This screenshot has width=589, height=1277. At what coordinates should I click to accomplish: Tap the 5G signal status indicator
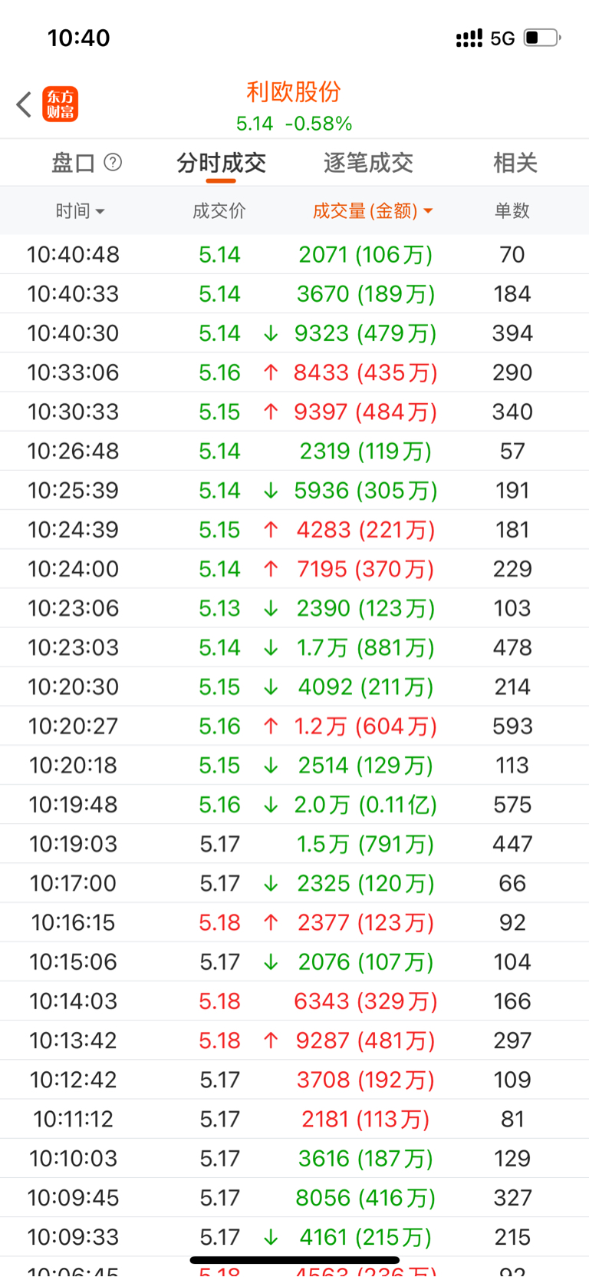(502, 38)
